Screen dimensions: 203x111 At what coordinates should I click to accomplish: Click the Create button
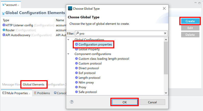[x=190, y=21]
